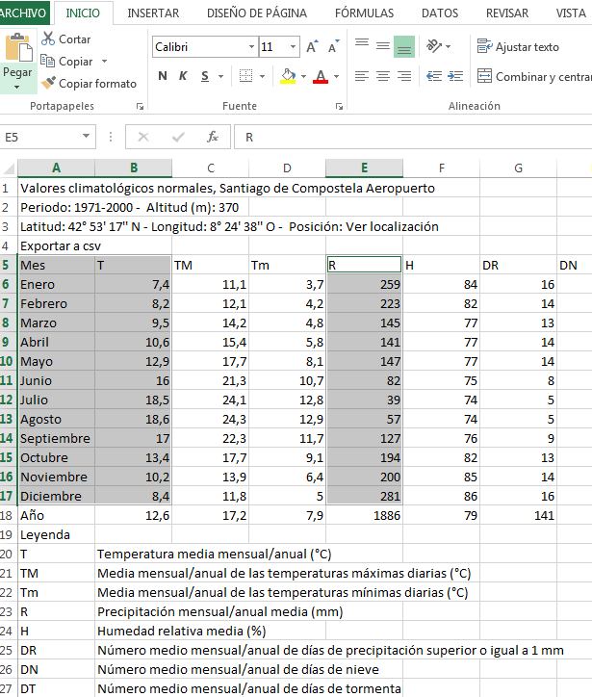Open the ARCHIVO tab

pyautogui.click(x=23, y=13)
